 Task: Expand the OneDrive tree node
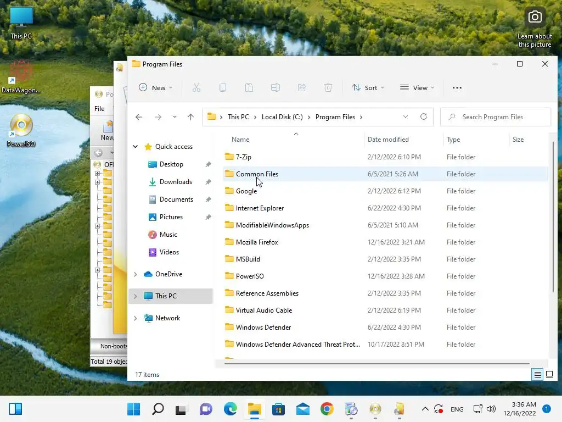tap(135, 274)
